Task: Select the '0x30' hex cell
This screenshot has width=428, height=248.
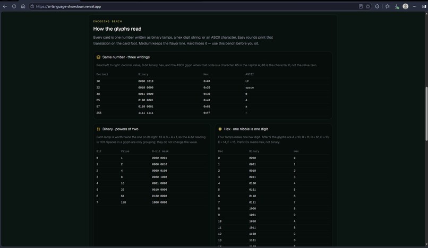Action: pos(207,94)
